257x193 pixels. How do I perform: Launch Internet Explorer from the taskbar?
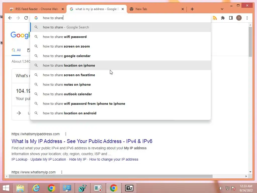point(36,188)
